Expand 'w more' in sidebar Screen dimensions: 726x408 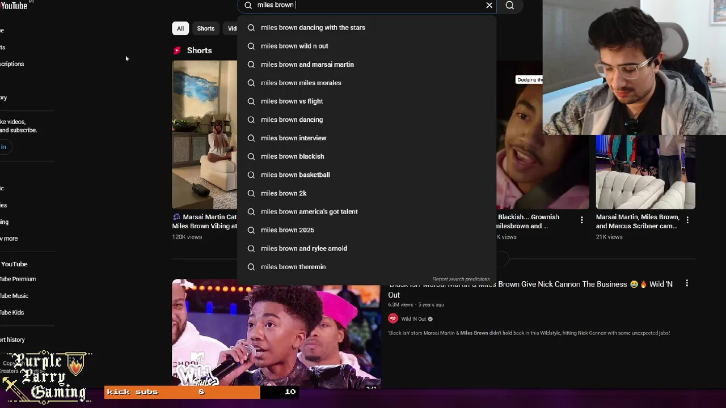9,239
